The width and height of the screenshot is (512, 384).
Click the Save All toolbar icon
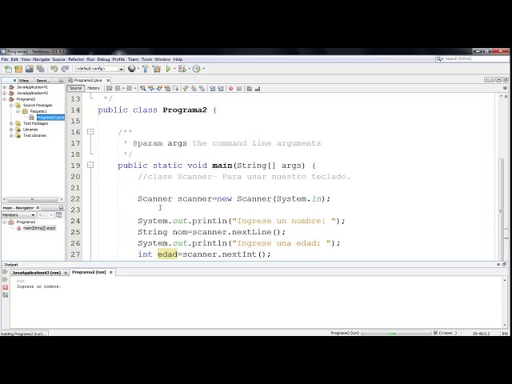coord(41,69)
